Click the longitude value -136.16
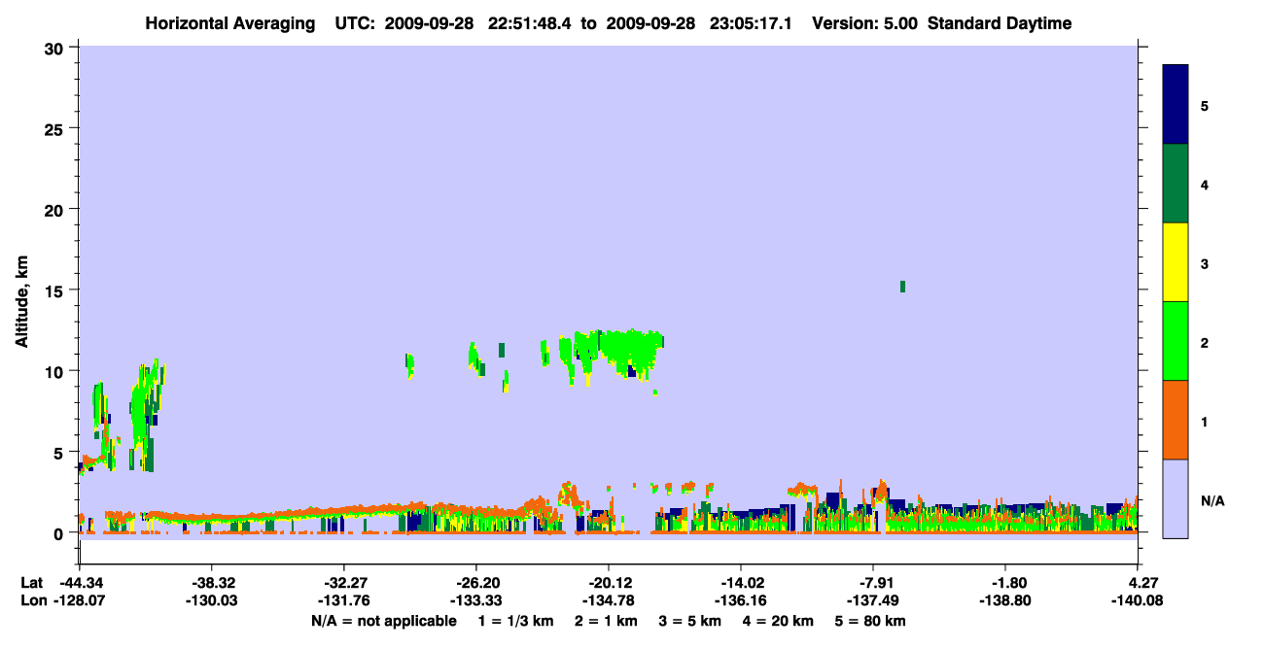 741,601
